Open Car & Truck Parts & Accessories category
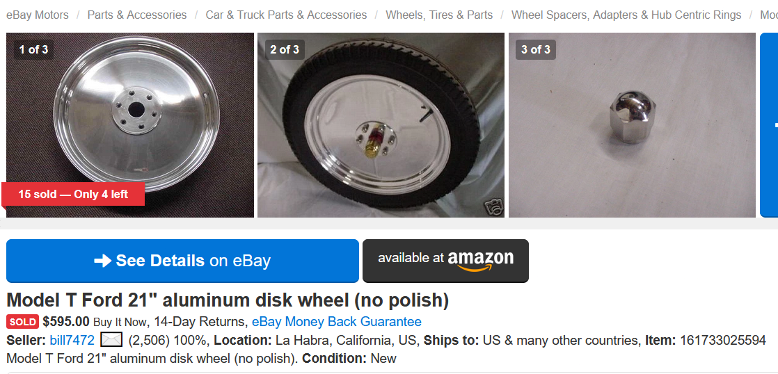The image size is (778, 374). point(286,15)
